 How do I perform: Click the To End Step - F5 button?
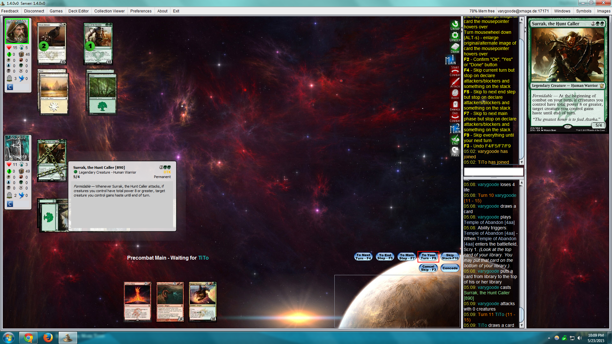point(385,256)
